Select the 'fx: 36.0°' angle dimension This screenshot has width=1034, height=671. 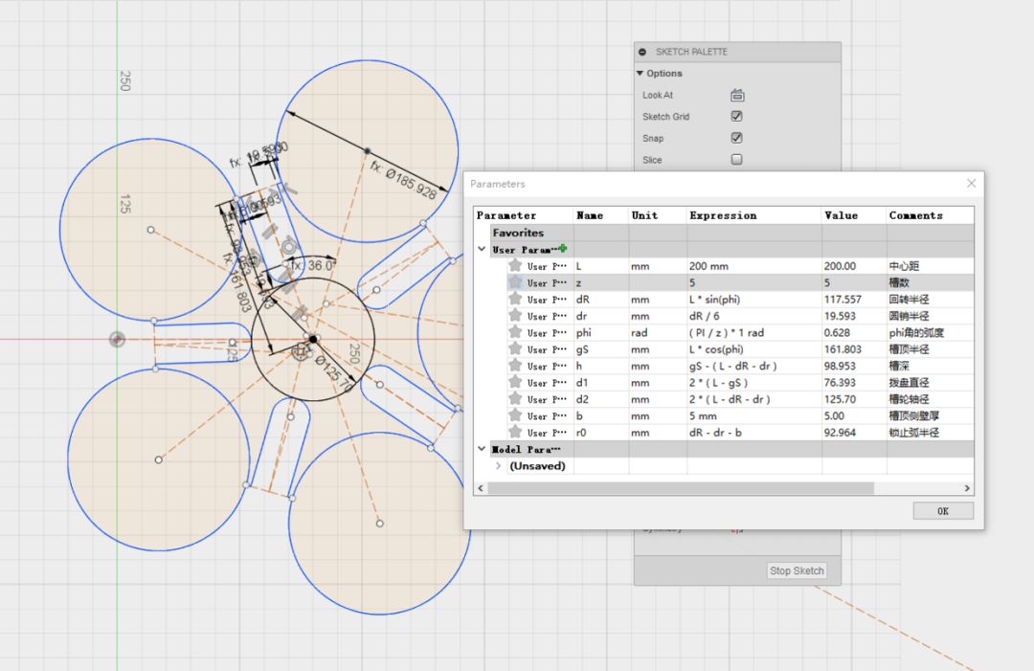313,265
